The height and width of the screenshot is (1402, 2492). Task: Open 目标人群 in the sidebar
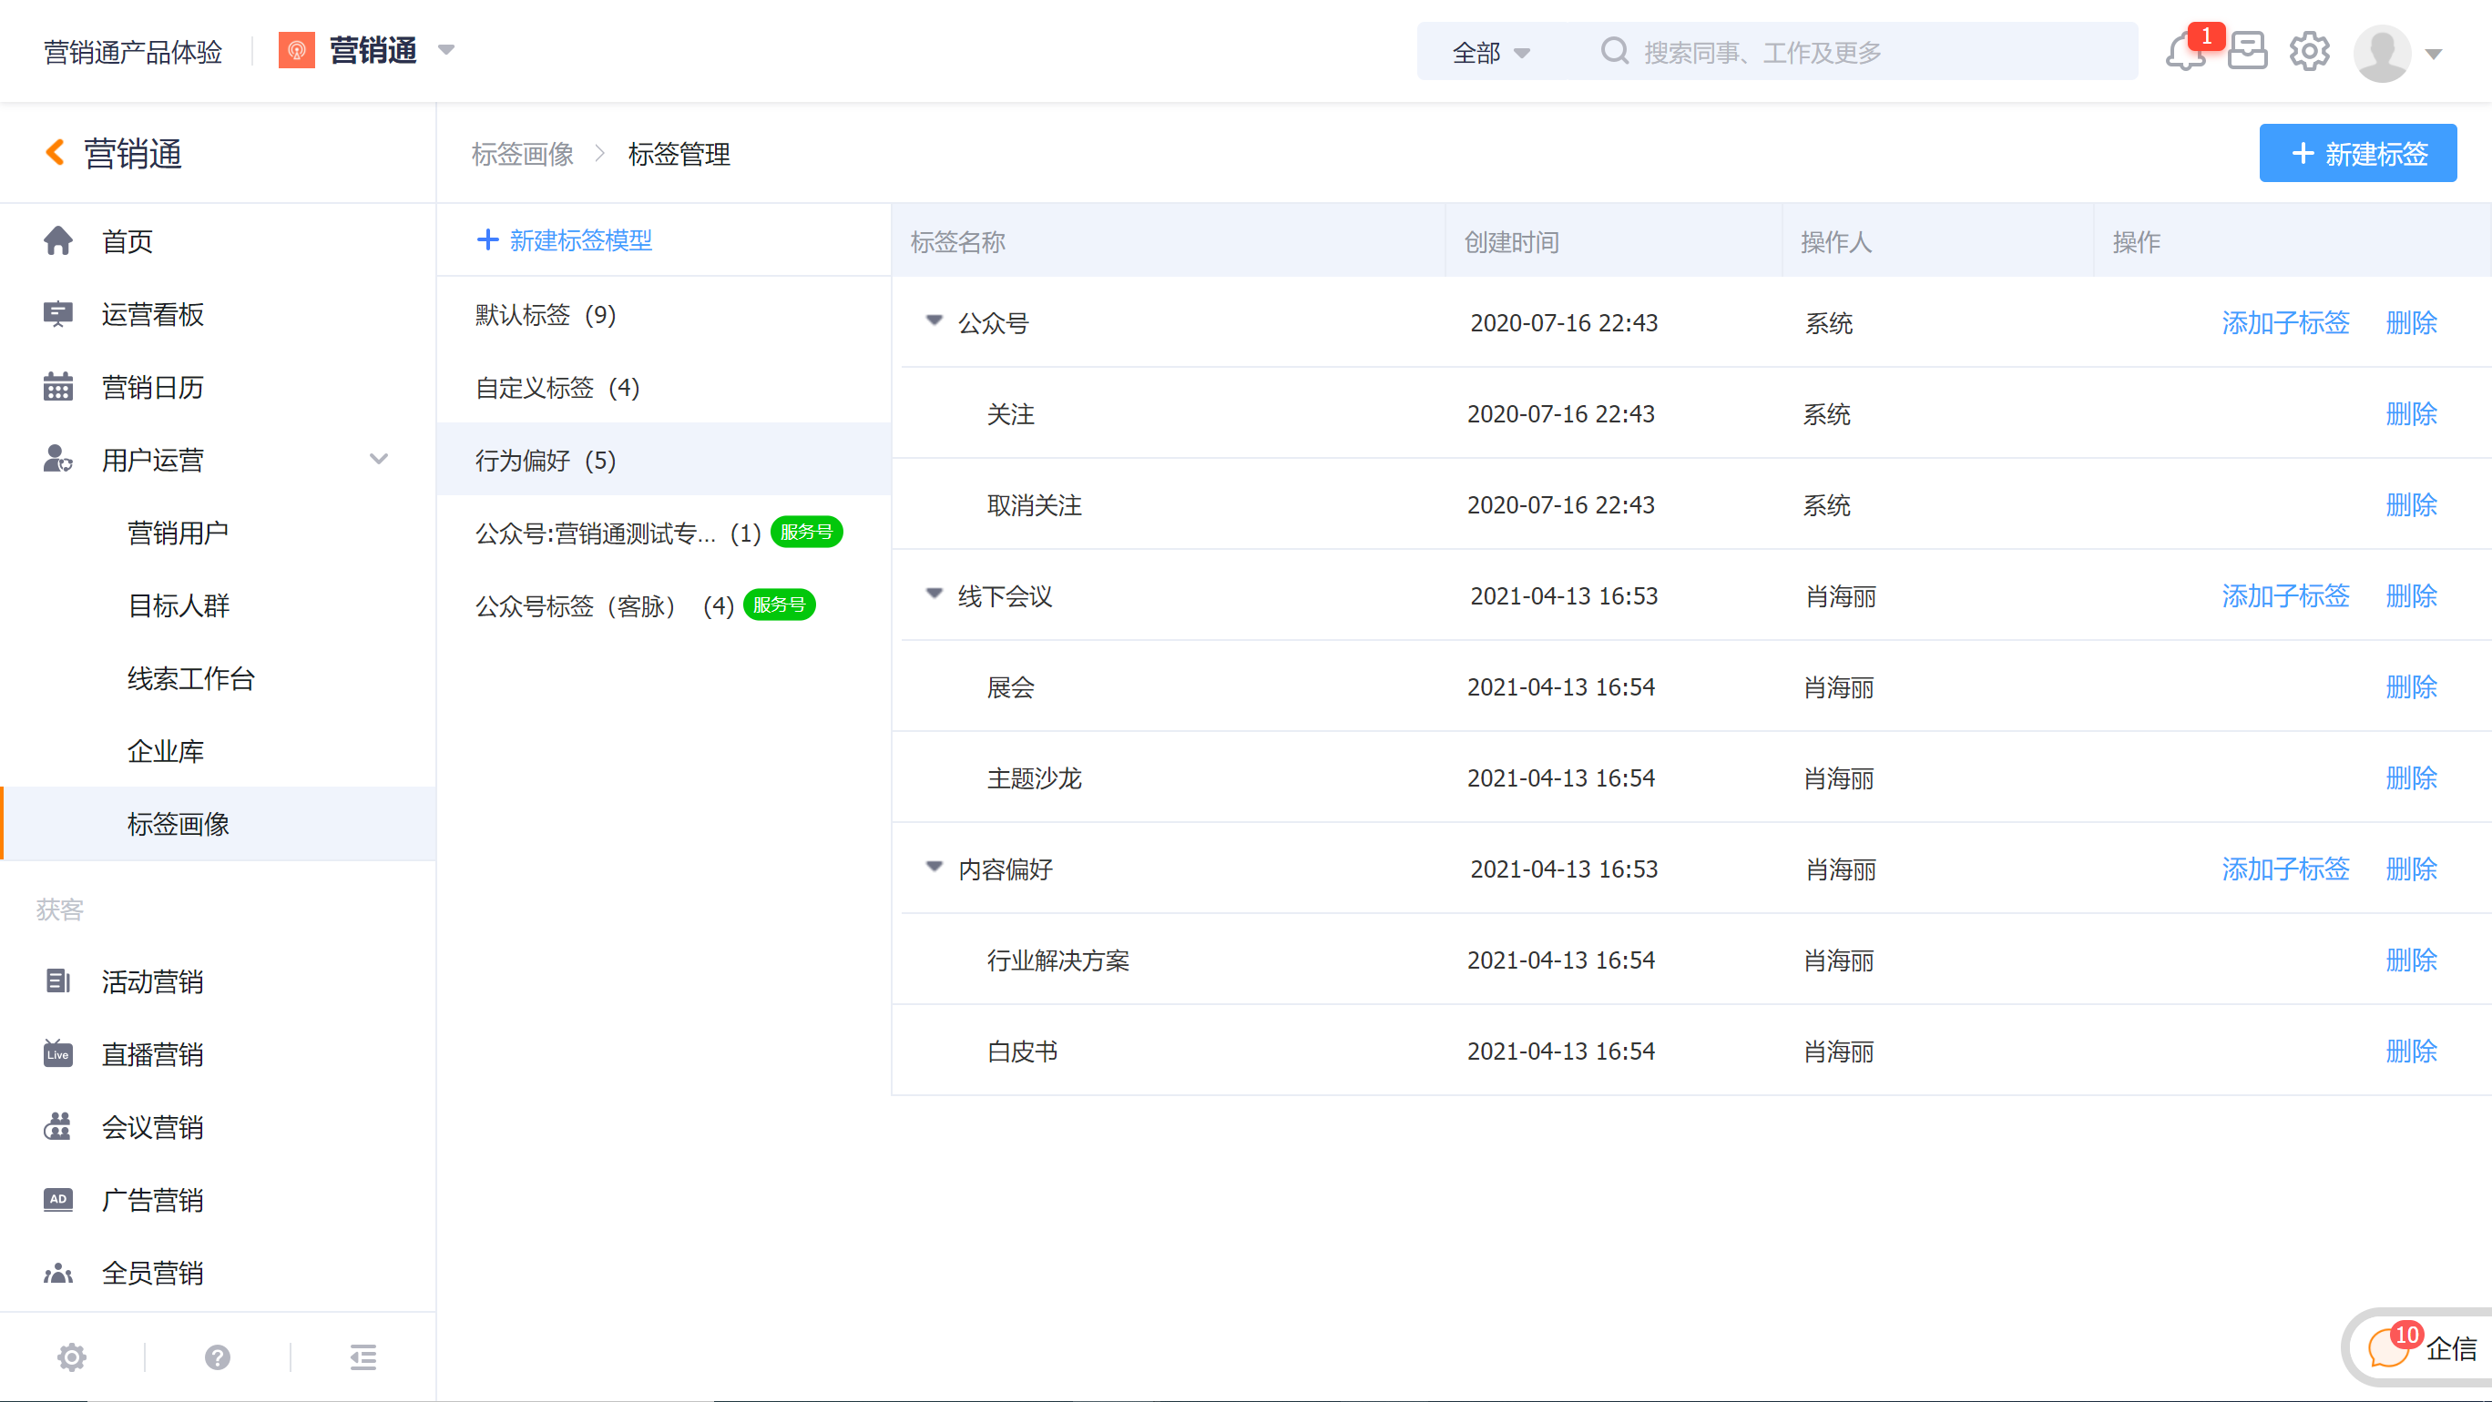click(178, 605)
